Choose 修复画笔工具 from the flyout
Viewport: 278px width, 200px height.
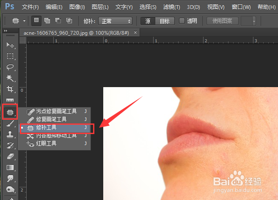click(54, 119)
